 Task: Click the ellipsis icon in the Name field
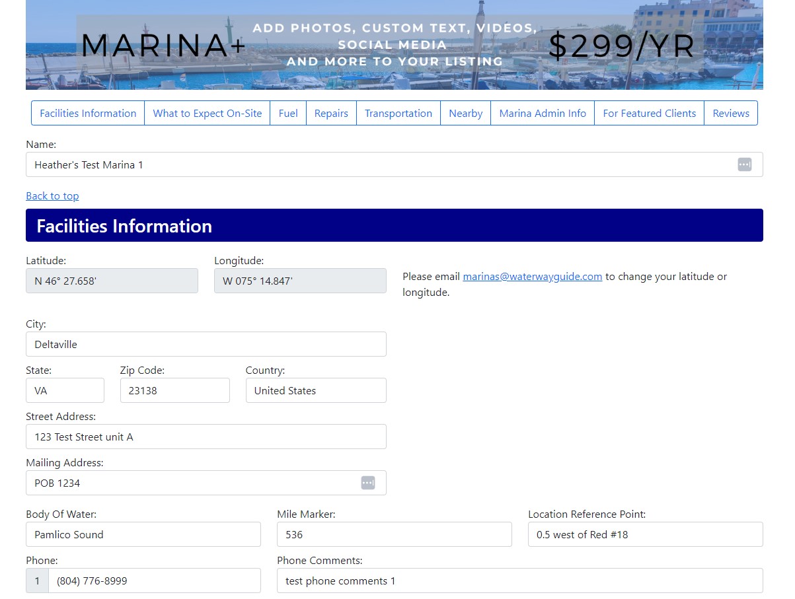(744, 164)
